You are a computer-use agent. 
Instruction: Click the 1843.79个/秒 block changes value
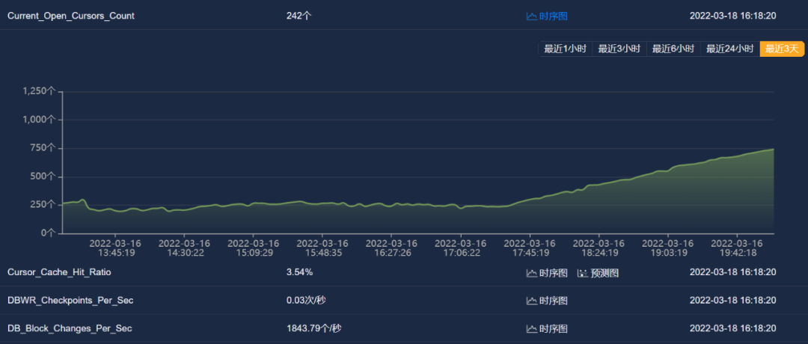[313, 328]
